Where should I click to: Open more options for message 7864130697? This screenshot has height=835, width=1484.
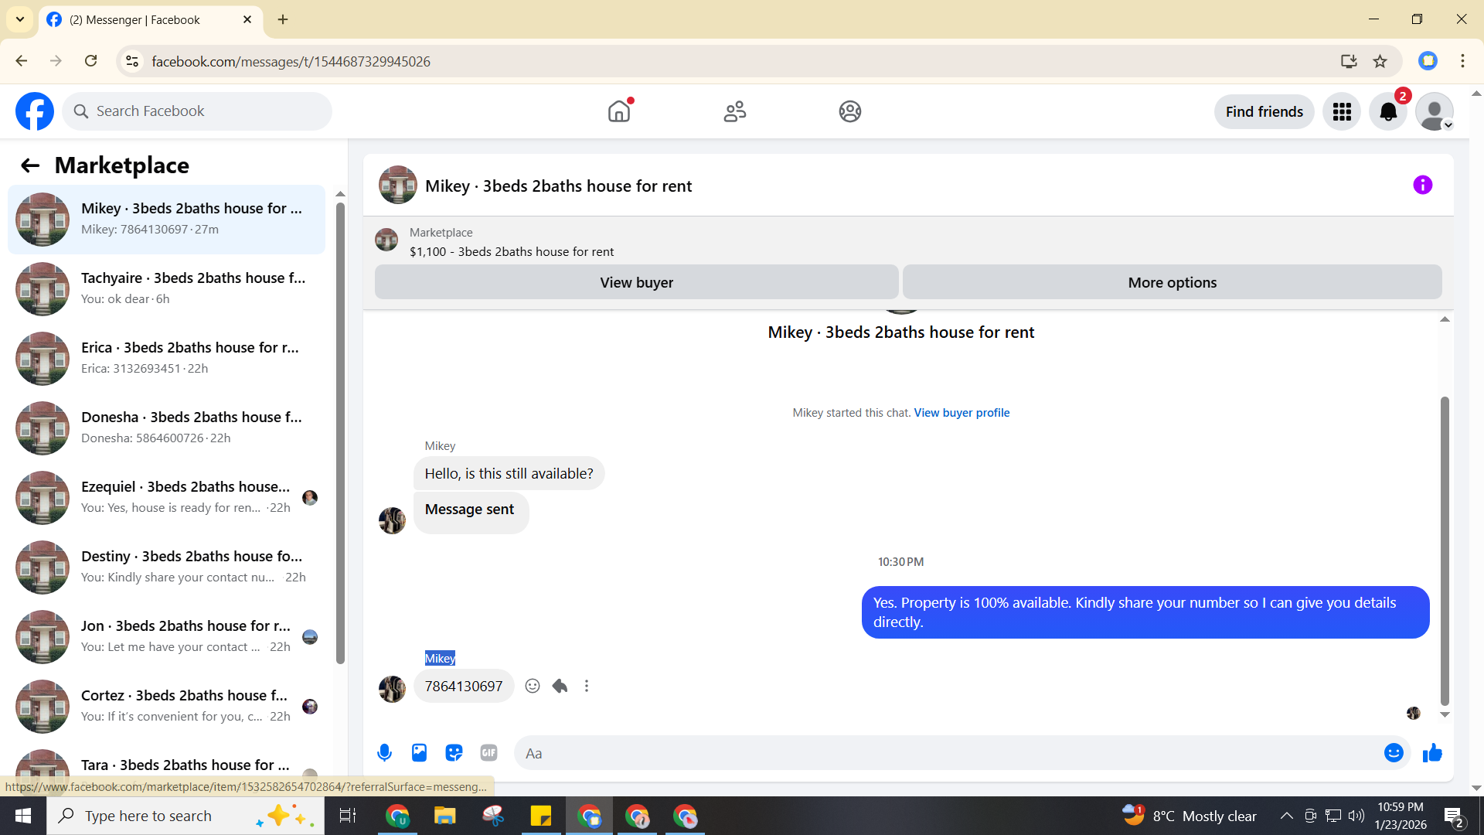587,687
